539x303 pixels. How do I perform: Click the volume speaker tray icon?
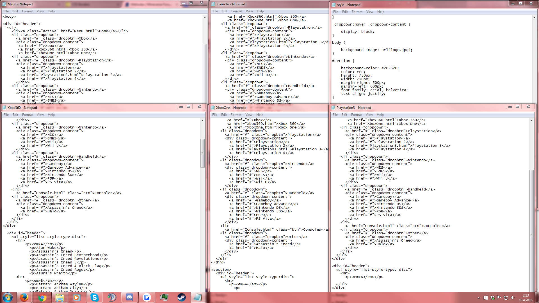(x=513, y=298)
